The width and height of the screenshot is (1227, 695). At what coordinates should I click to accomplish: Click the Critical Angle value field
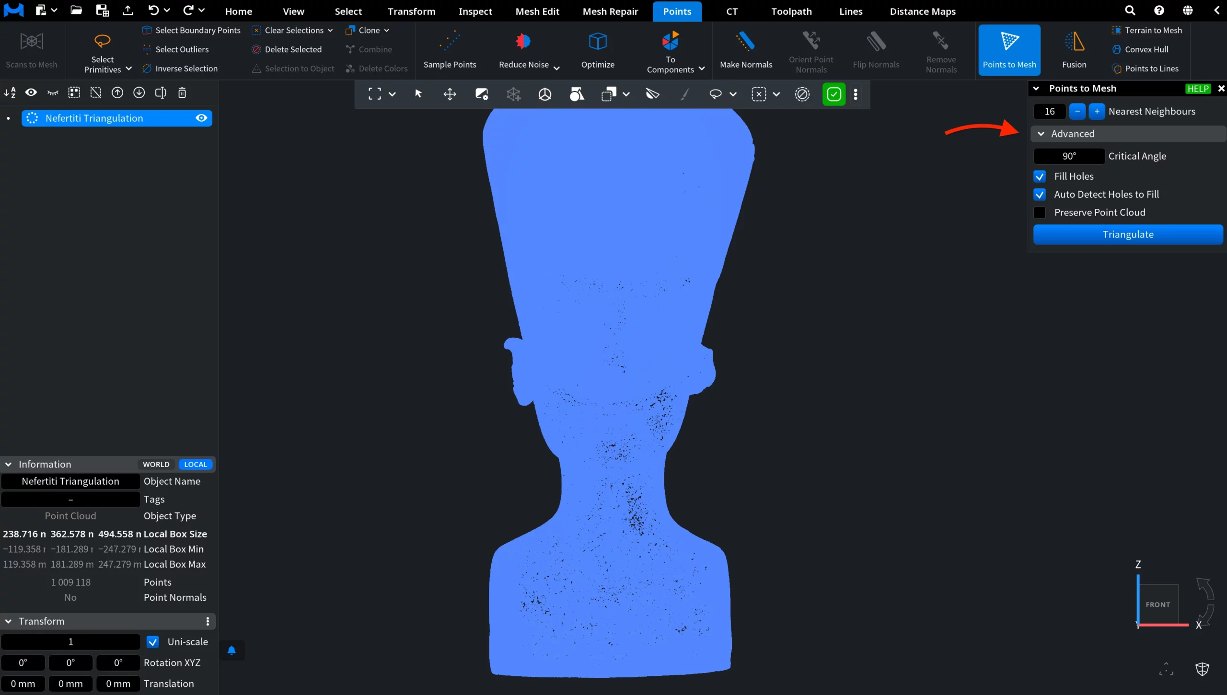[1069, 156]
